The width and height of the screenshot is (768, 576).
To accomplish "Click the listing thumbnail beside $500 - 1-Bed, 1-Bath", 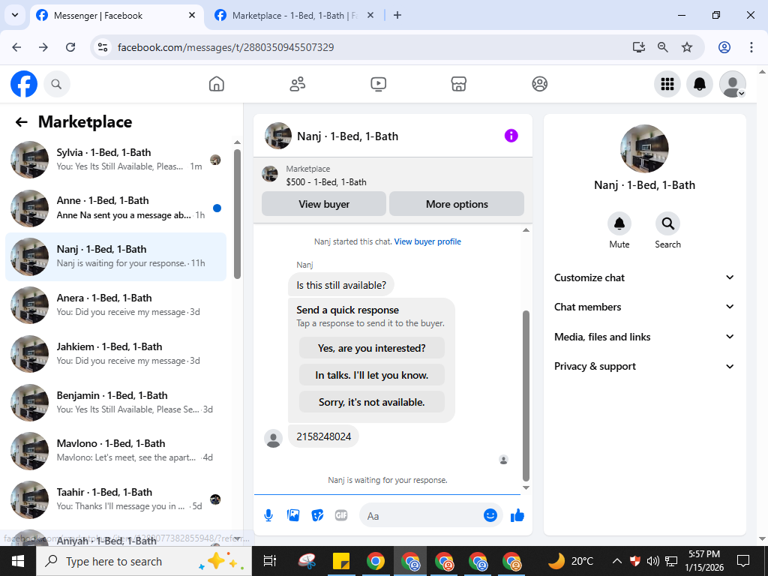I will 270,173.
